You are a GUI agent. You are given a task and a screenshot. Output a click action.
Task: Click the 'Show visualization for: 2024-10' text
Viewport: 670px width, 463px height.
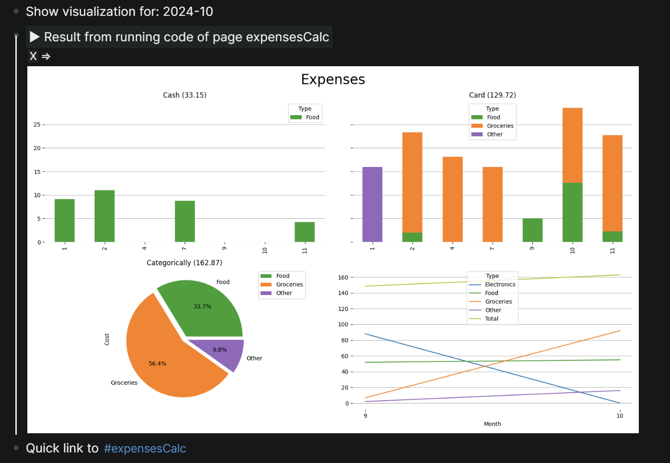click(x=119, y=12)
